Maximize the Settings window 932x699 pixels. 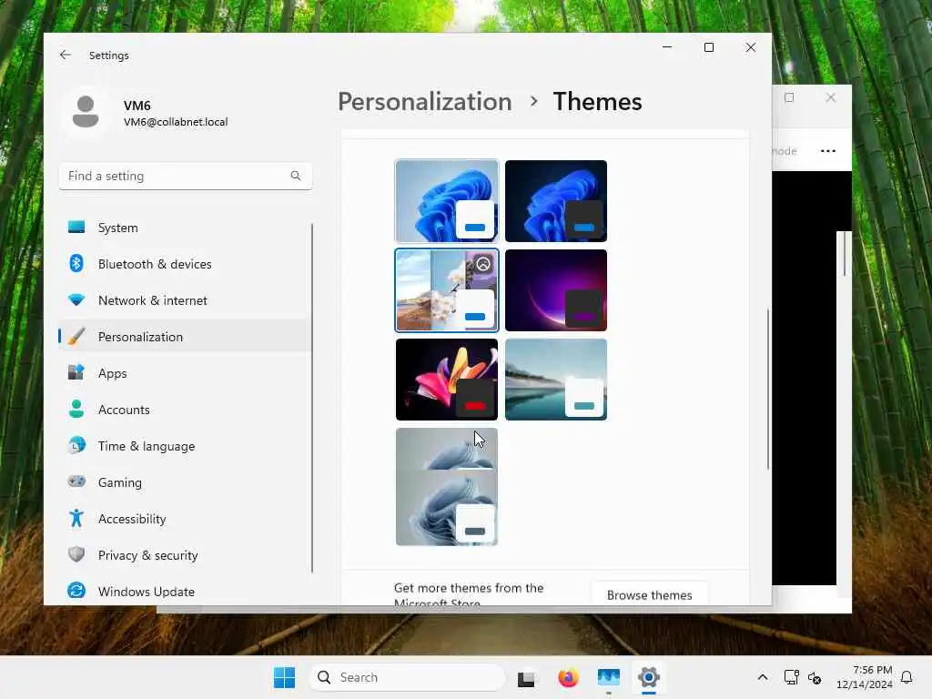[708, 47]
